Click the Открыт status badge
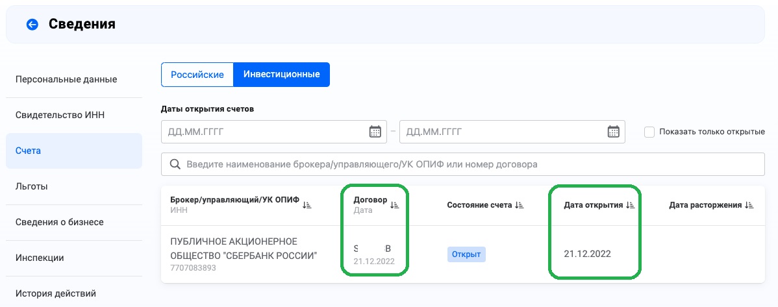The height and width of the screenshot is (307, 778). (466, 254)
